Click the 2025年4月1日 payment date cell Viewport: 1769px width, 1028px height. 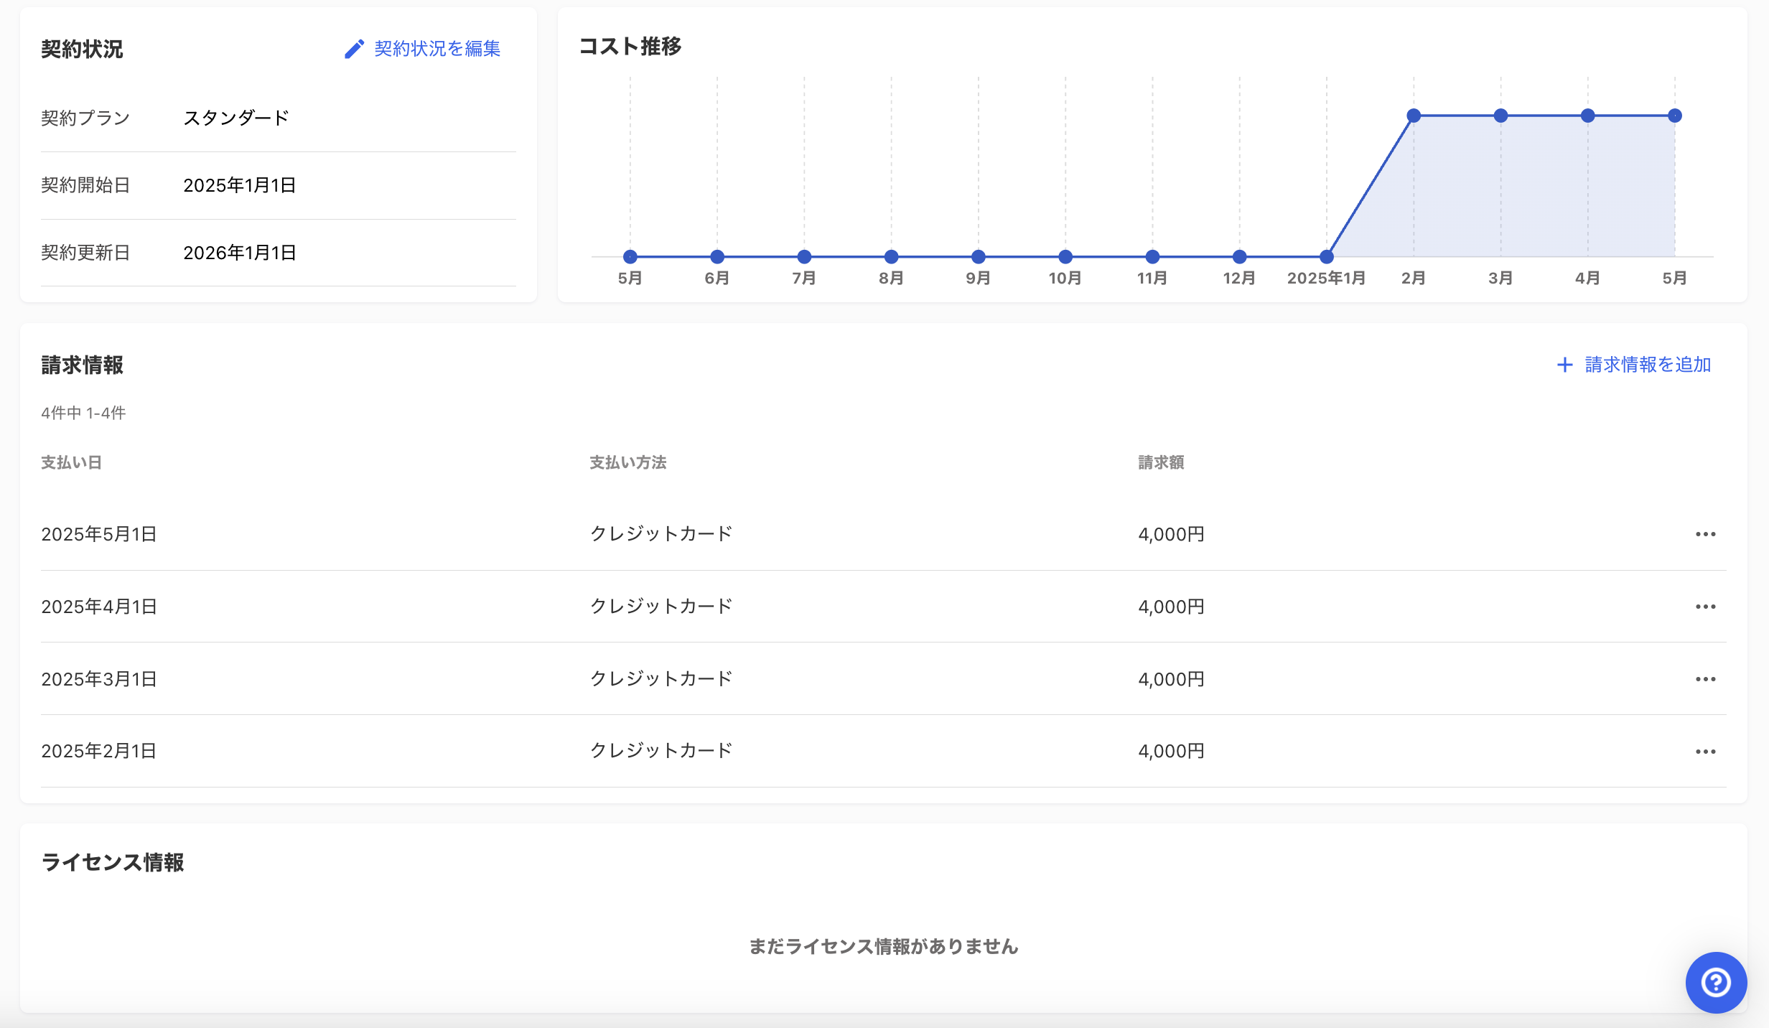[x=99, y=607]
